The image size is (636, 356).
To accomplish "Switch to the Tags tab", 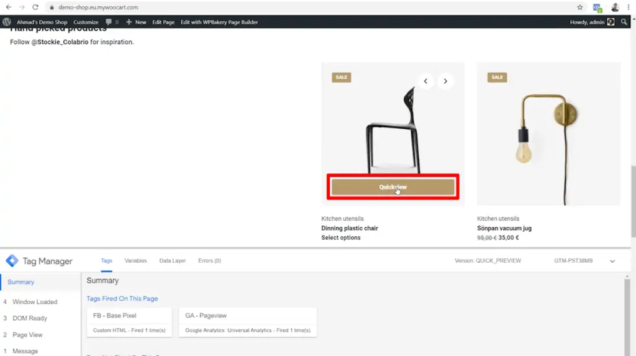I will click(106, 260).
